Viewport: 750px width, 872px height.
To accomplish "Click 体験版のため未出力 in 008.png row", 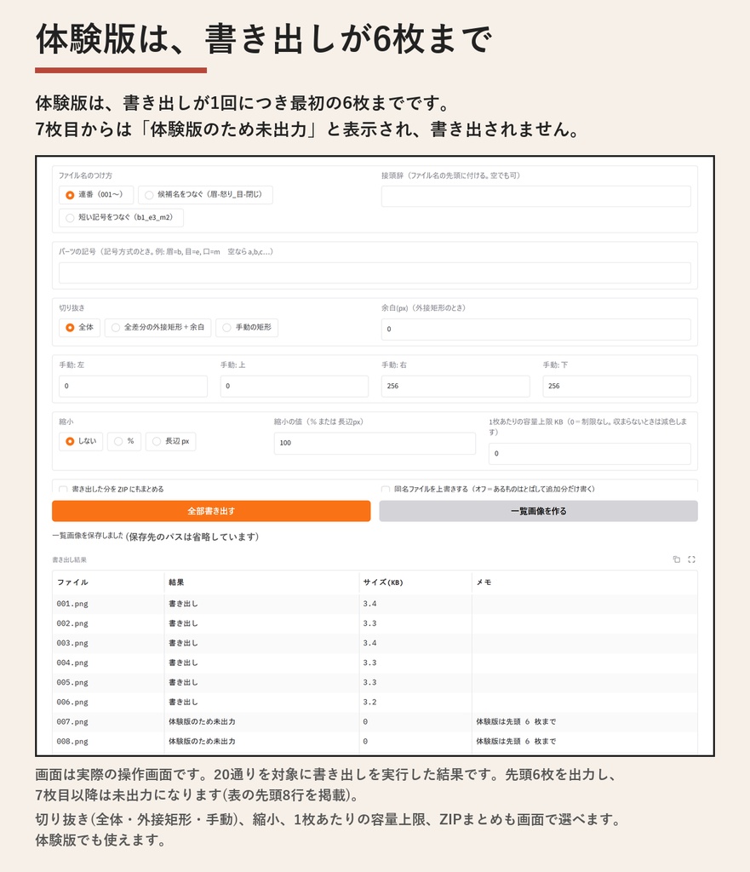I will pyautogui.click(x=262, y=742).
